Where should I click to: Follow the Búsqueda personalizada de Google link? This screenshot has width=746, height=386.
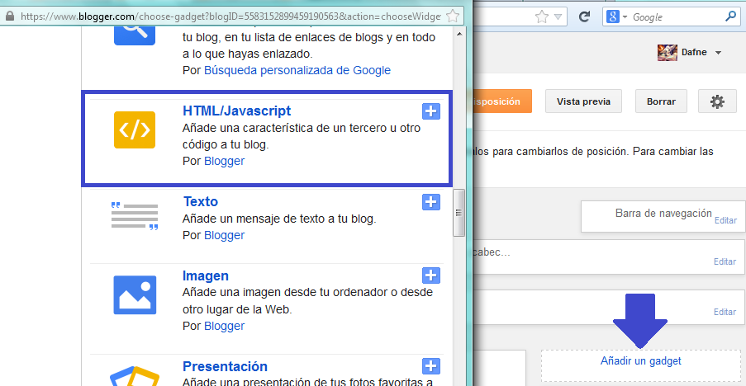[x=297, y=70]
